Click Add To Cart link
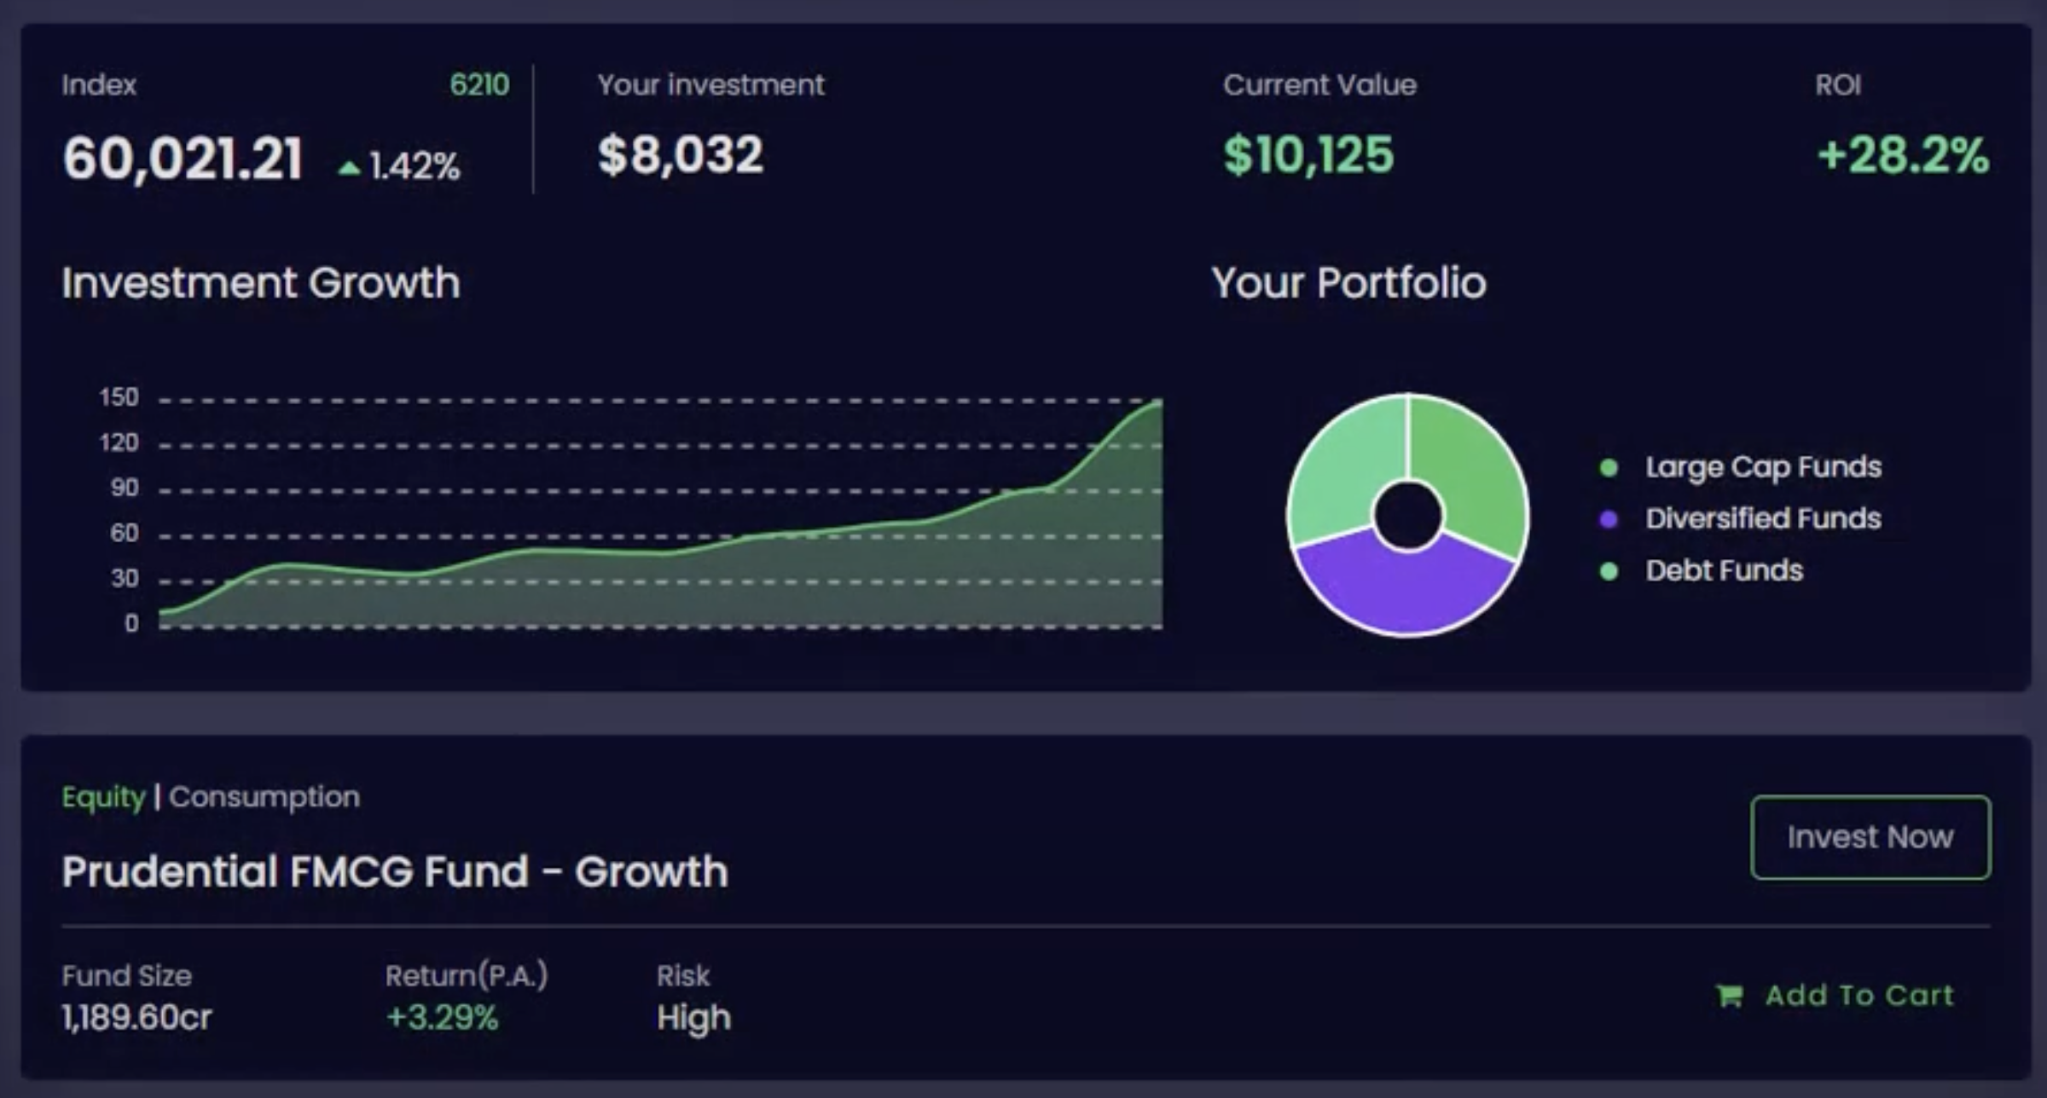Screen dimensions: 2047x1098 pyautogui.click(x=1859, y=996)
